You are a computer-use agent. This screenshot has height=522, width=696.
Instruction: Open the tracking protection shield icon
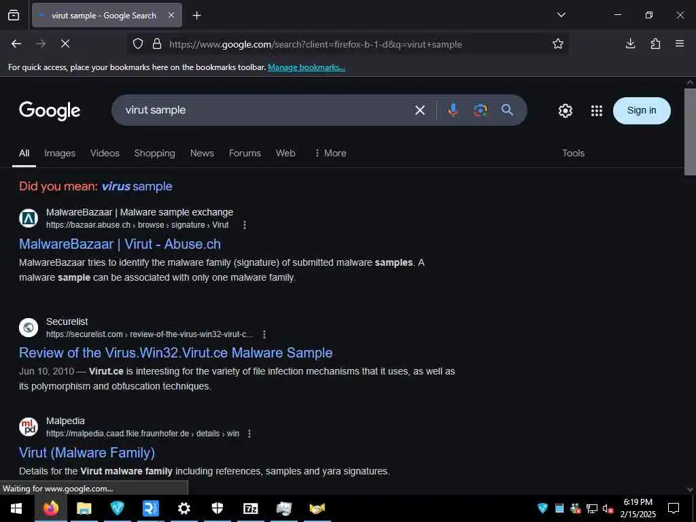pos(138,44)
